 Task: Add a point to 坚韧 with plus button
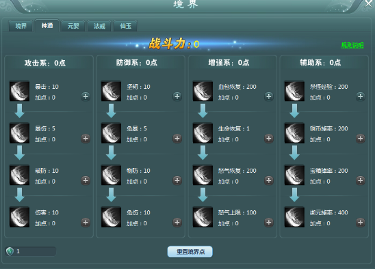[177, 96]
